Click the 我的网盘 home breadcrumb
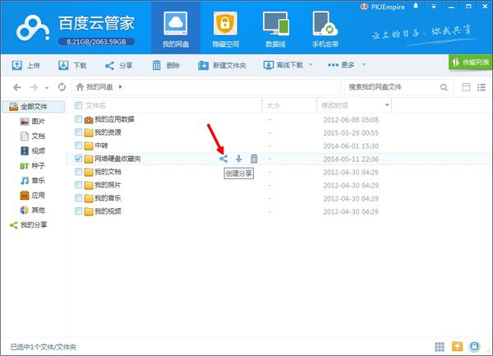 click(x=94, y=87)
